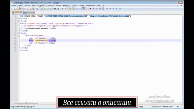The height and width of the screenshot is (109, 194).
Task: Open the Запуск menu
Action: pos(75,6)
